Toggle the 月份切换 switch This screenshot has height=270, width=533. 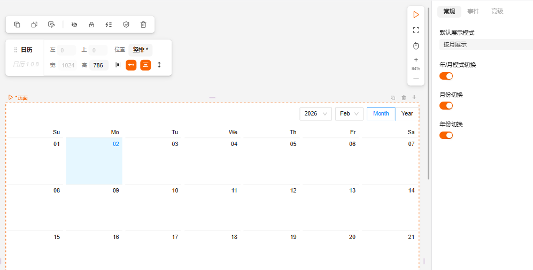[446, 105]
